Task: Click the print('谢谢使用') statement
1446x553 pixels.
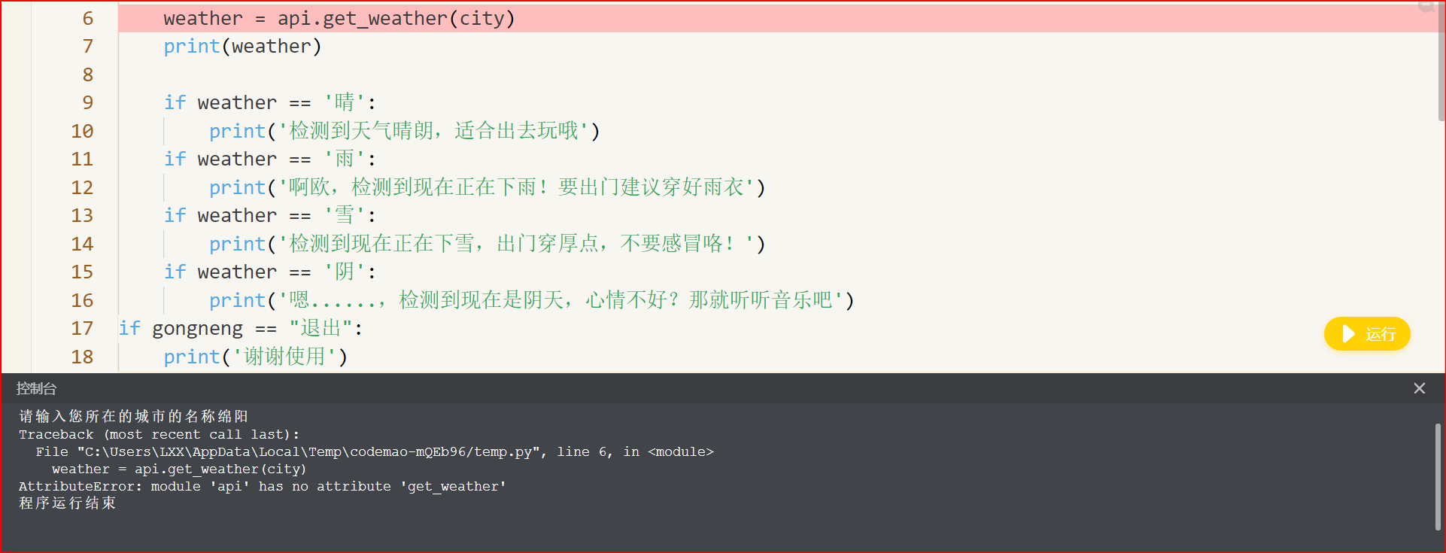Action: 256,357
